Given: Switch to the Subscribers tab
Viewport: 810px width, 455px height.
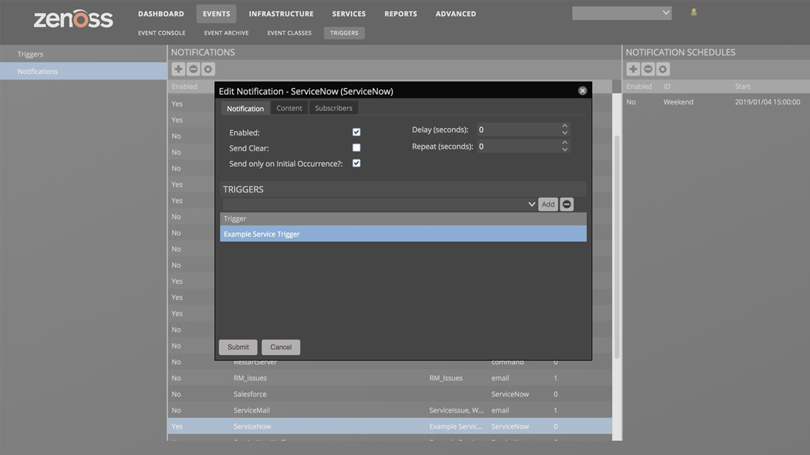Looking at the screenshot, I should point(334,108).
